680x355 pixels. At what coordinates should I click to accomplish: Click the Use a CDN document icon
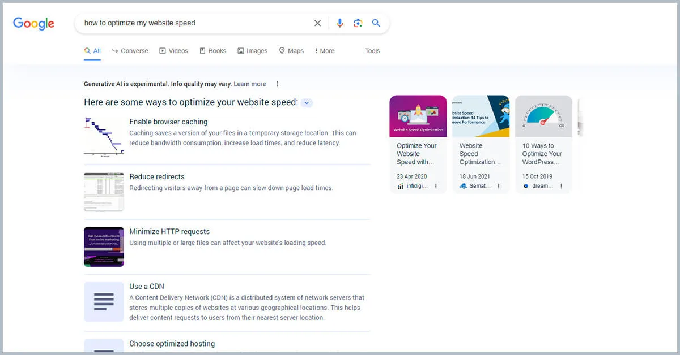[x=104, y=301]
